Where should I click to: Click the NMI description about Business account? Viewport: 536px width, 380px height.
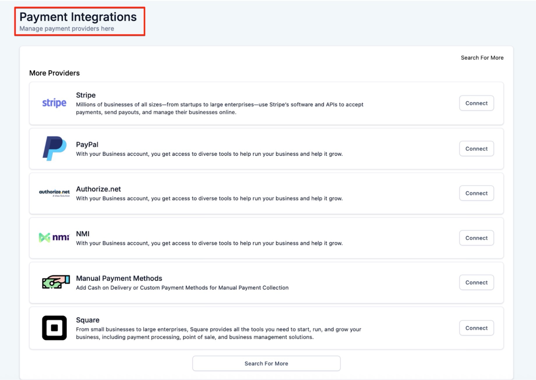pos(209,243)
